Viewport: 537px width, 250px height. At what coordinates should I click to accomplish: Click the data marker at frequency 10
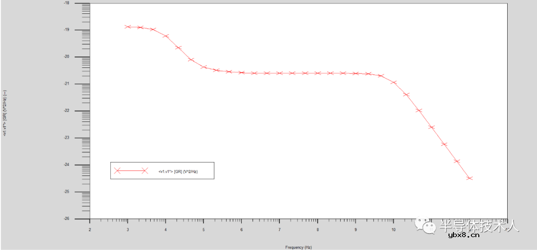tap(393, 82)
